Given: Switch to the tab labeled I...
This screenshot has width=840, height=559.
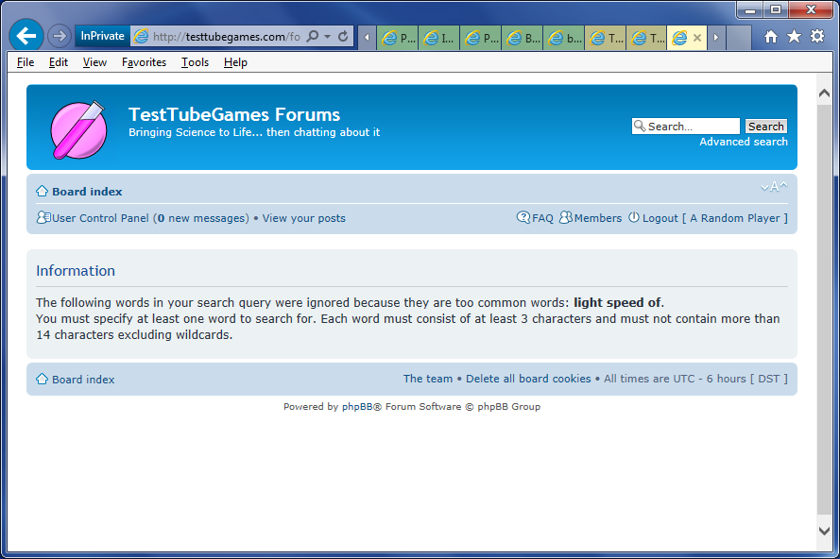Looking at the screenshot, I should [438, 38].
